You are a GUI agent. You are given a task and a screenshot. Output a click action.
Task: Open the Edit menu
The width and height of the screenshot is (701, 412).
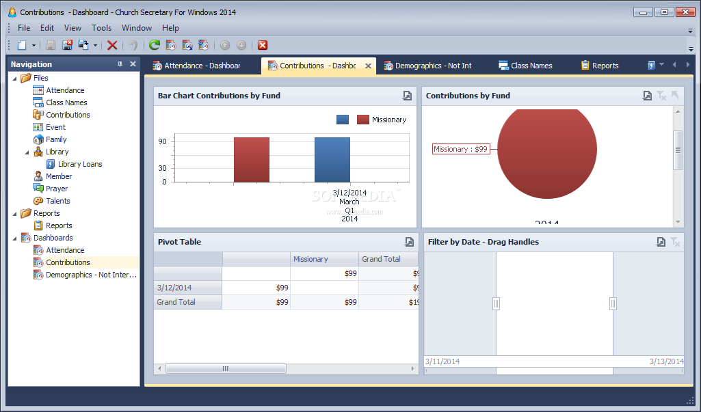click(47, 28)
